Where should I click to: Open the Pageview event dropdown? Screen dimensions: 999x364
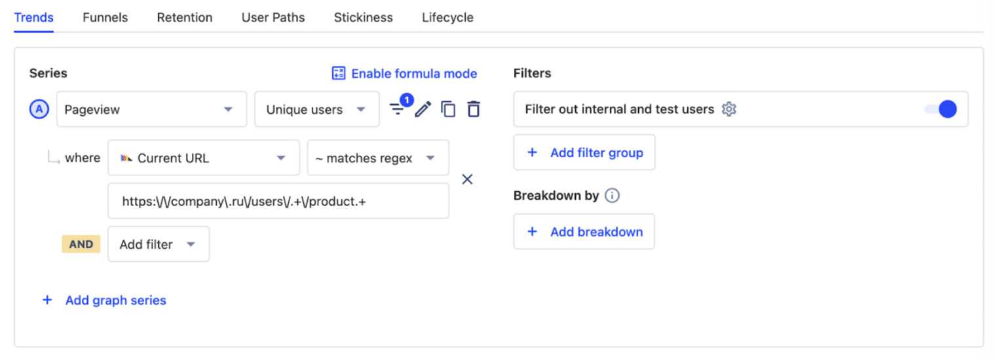[151, 109]
